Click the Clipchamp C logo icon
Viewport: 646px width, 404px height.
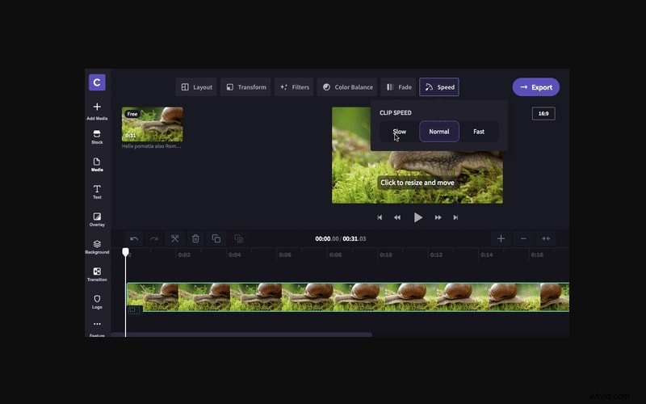(x=97, y=82)
